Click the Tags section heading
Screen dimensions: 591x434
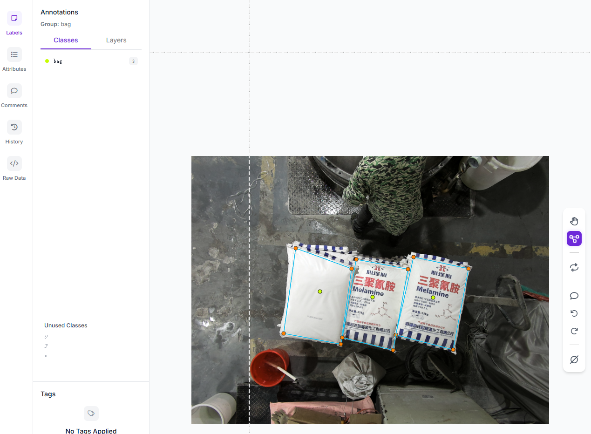[x=48, y=394]
